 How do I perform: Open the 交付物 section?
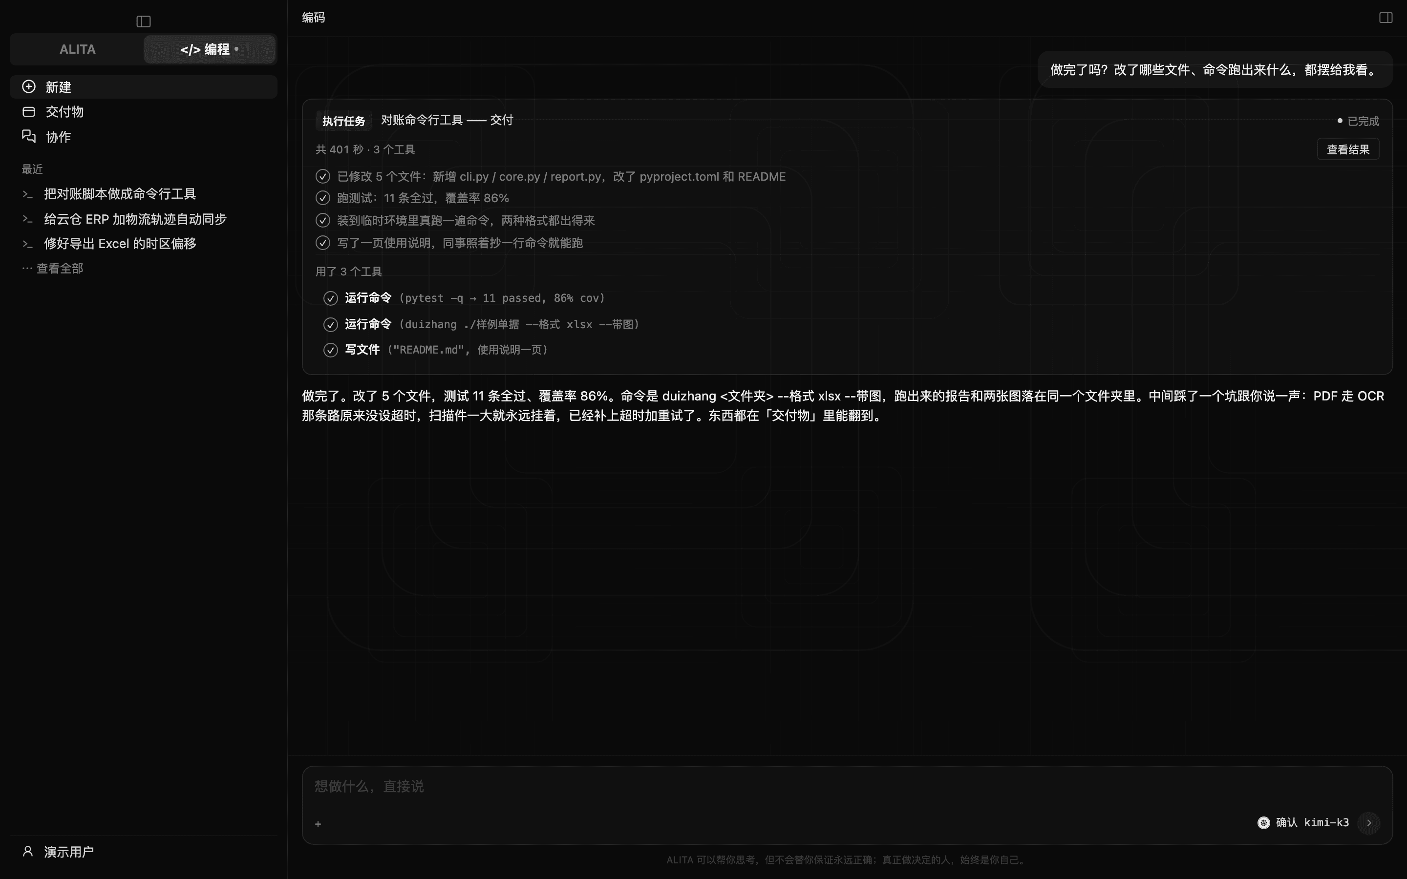[x=144, y=112]
